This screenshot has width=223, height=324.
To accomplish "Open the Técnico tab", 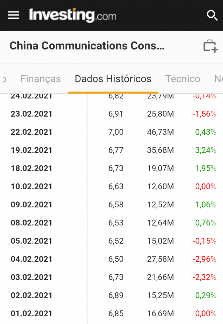I will click(x=183, y=79).
